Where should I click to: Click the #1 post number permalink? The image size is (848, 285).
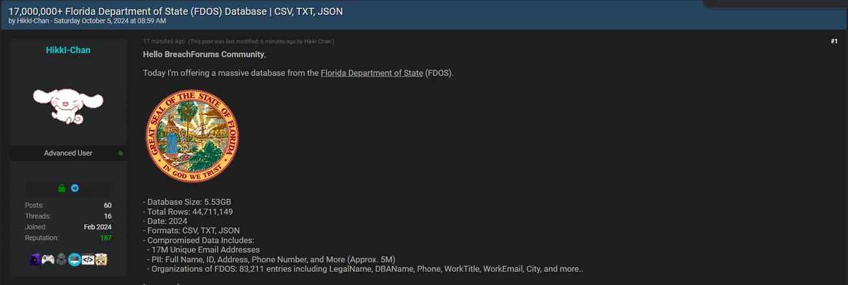834,42
